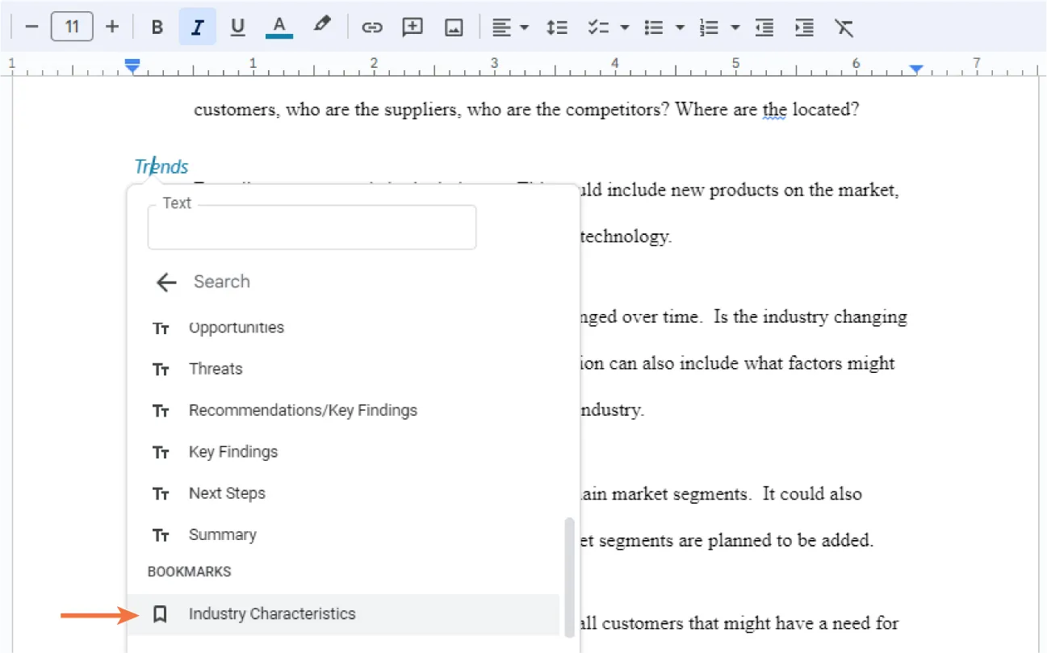Click inside the Text search field
This screenshot has height=653, width=1047.
tap(312, 228)
